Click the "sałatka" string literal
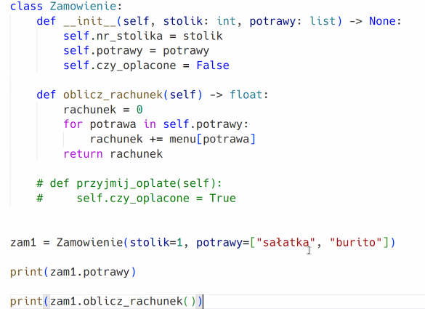The image size is (425, 309). pyautogui.click(x=286, y=242)
